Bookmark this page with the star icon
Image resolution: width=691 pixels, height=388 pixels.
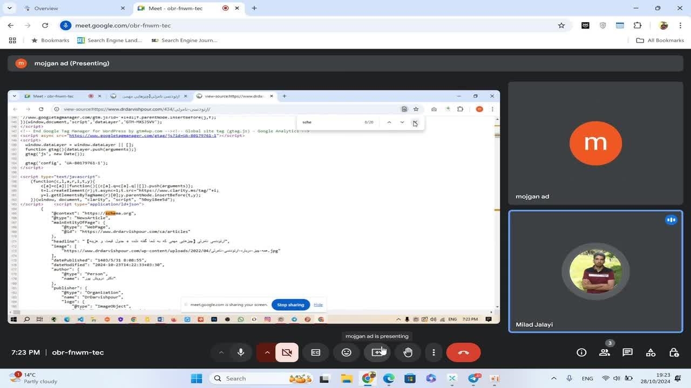coord(561,25)
